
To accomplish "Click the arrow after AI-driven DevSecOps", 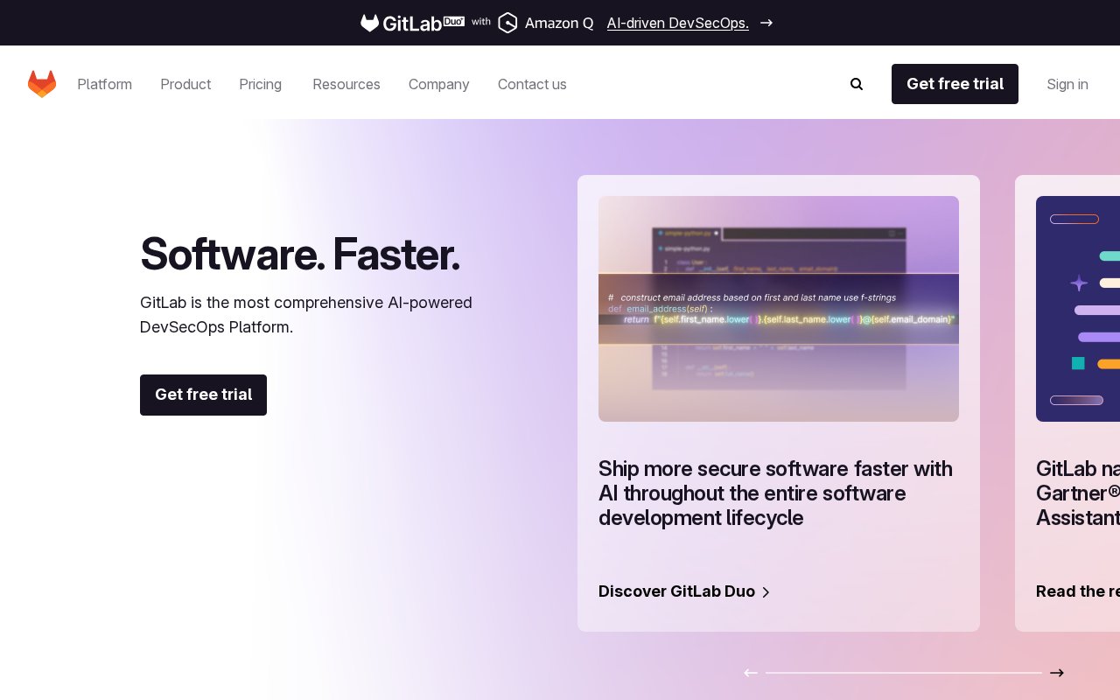I will pyautogui.click(x=766, y=23).
